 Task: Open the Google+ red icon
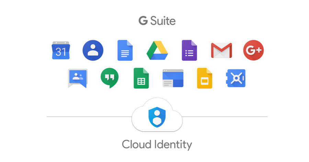click(253, 50)
